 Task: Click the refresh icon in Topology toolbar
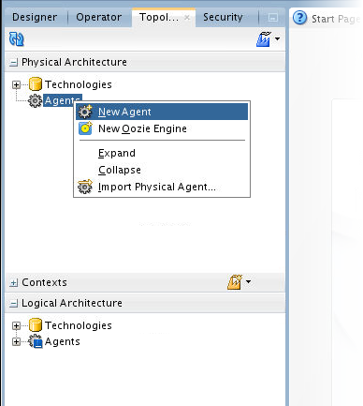[x=17, y=39]
